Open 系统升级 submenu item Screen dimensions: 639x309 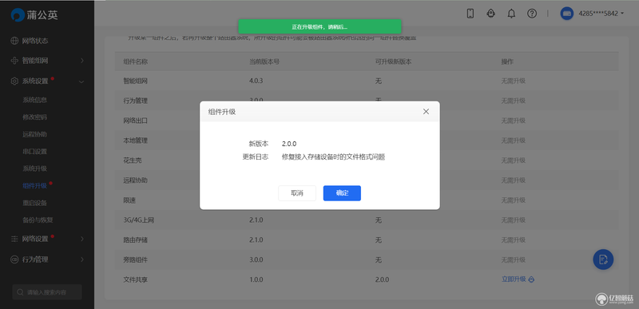pyautogui.click(x=34, y=168)
